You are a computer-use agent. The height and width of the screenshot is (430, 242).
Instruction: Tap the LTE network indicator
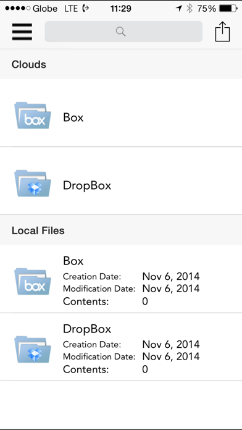(71, 9)
